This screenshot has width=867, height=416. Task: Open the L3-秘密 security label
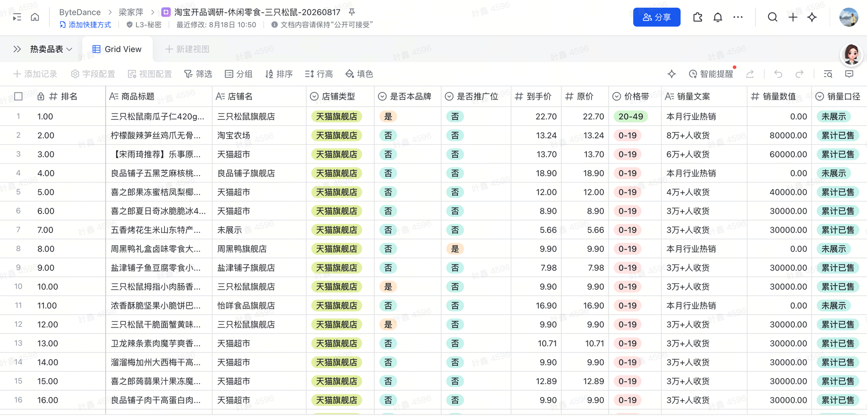pos(144,25)
